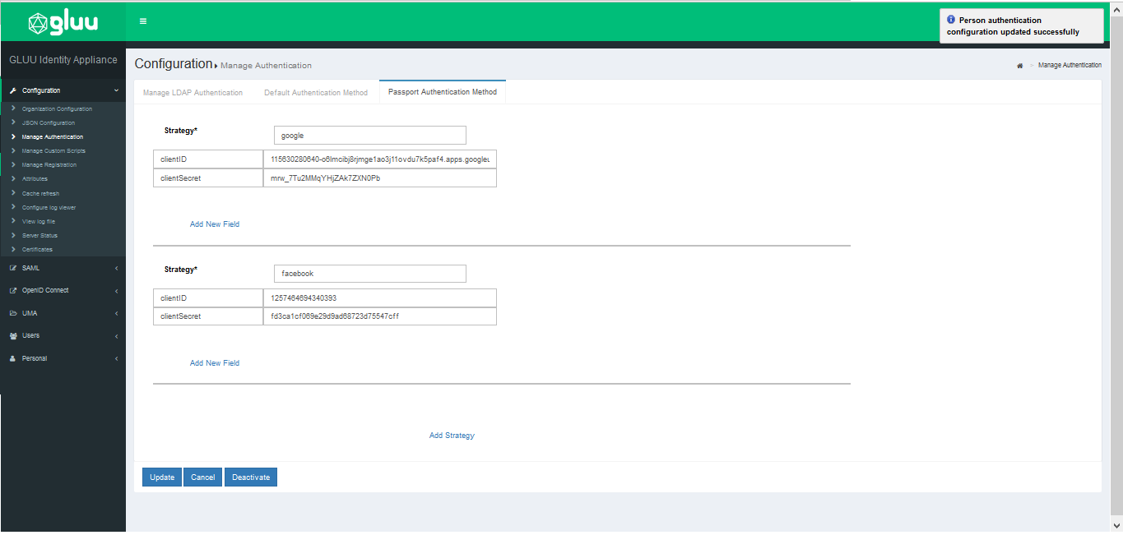This screenshot has width=1123, height=535.
Task: Click the Personal user icon
Action: pos(13,358)
